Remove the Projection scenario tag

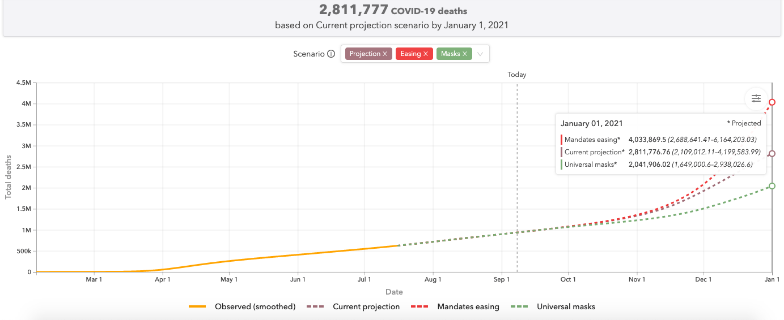385,54
